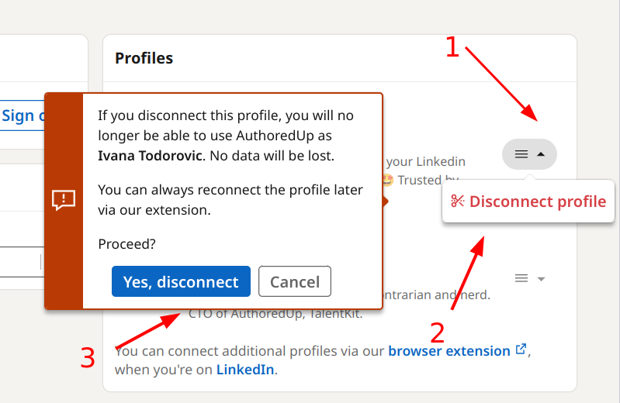620x403 pixels.
Task: Click the CTO of AuthoredUp, TalentKit description
Action: pyautogui.click(x=275, y=314)
